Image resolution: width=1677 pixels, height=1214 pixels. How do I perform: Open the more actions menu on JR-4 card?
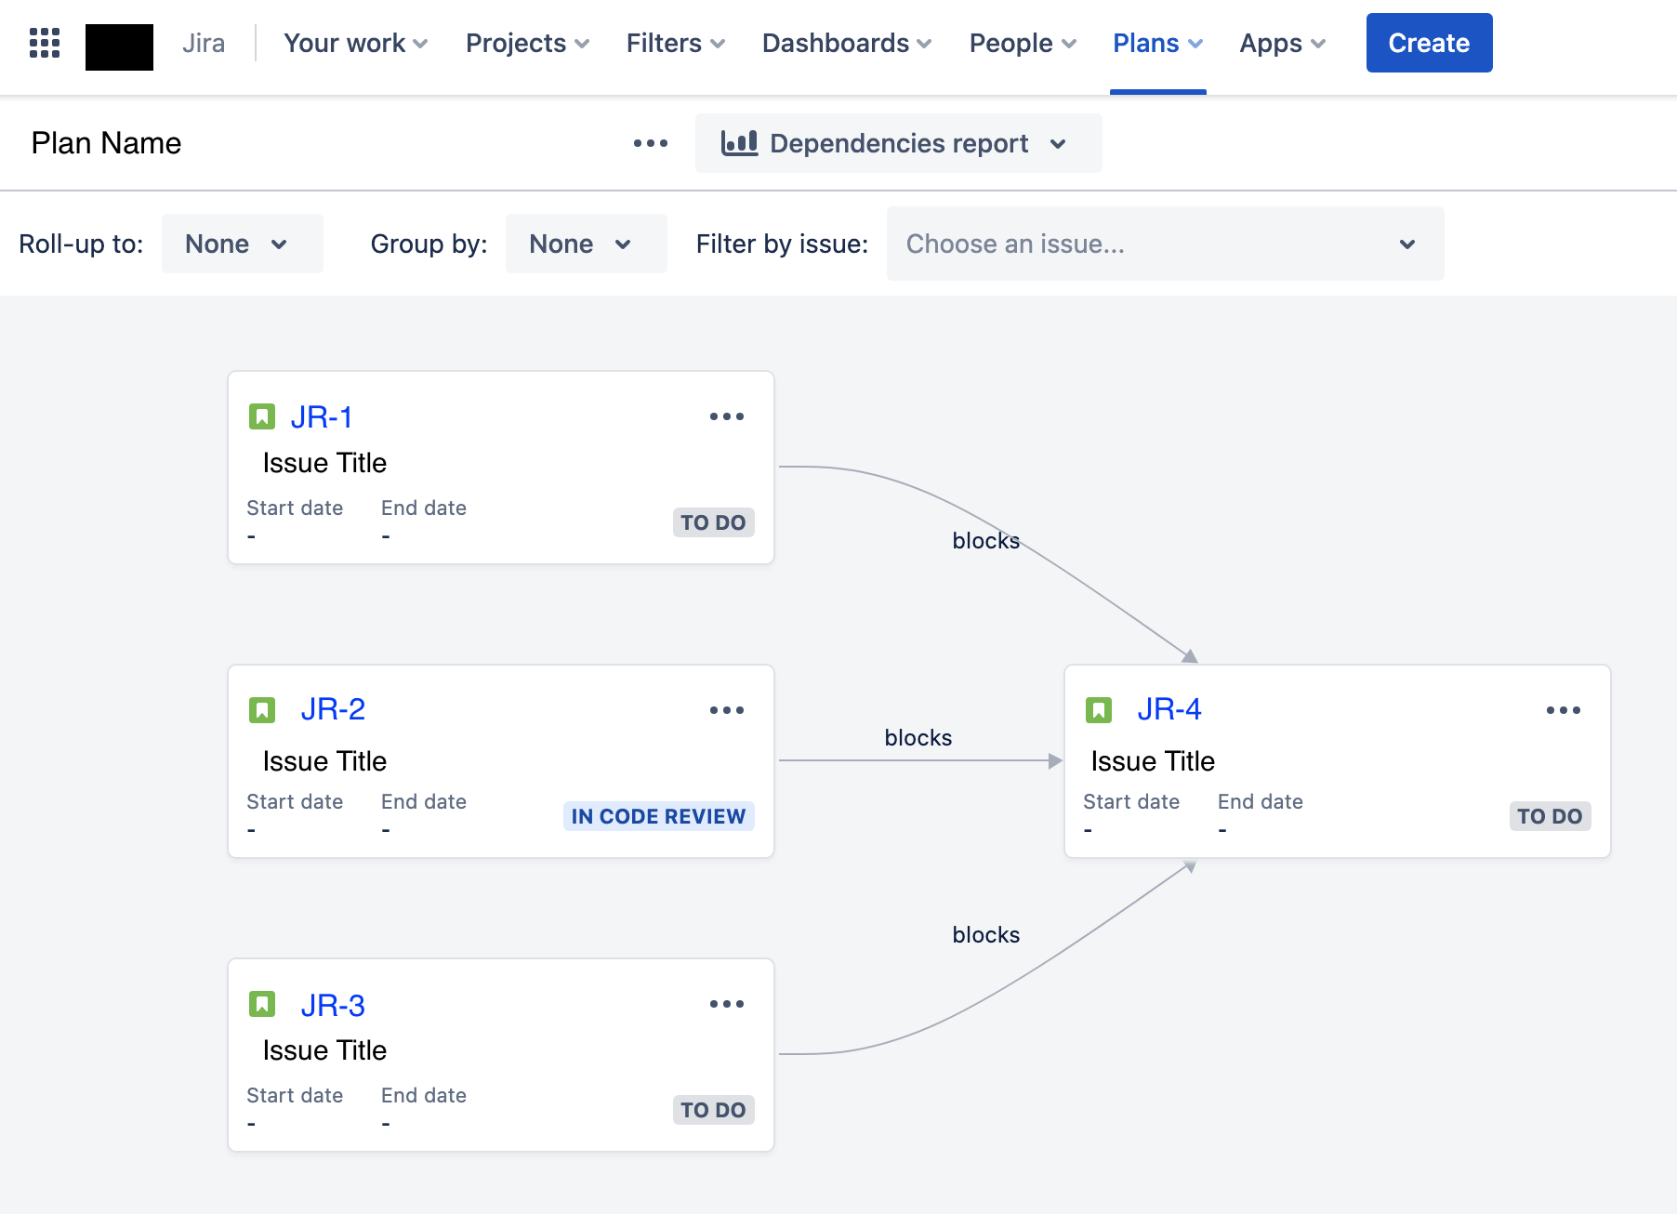click(x=1564, y=709)
